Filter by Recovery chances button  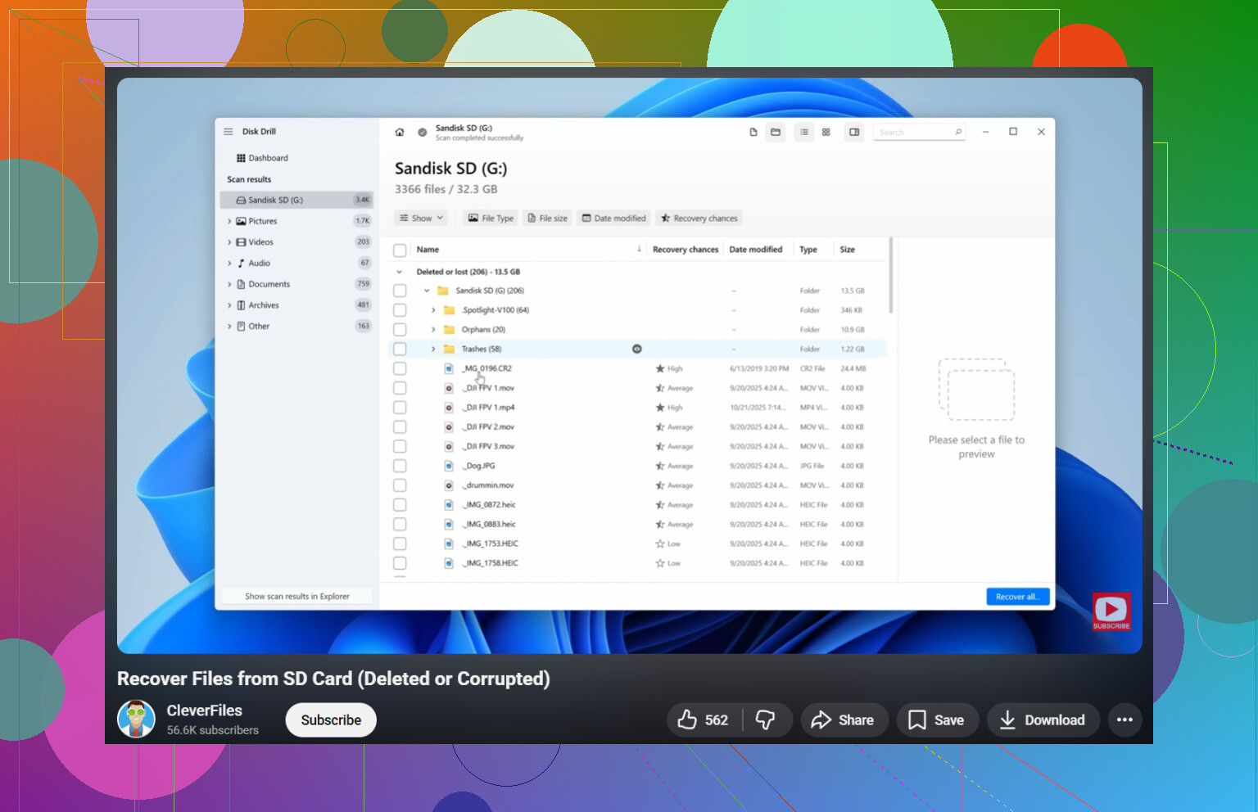[700, 218]
